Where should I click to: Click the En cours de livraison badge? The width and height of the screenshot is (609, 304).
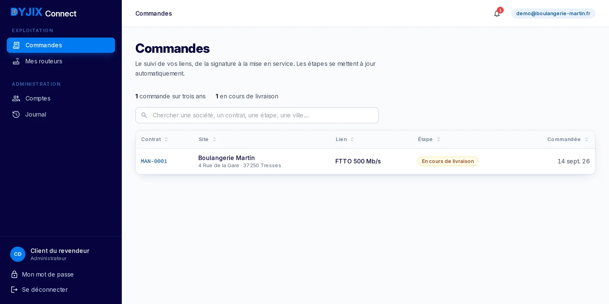point(448,161)
